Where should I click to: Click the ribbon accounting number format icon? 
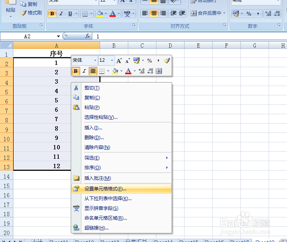(235, 14)
